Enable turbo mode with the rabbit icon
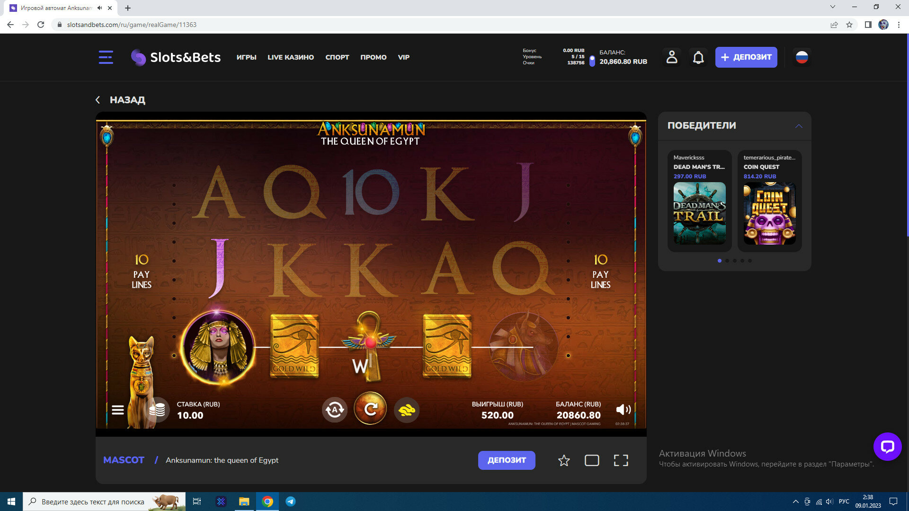The height and width of the screenshot is (511, 909). (407, 410)
